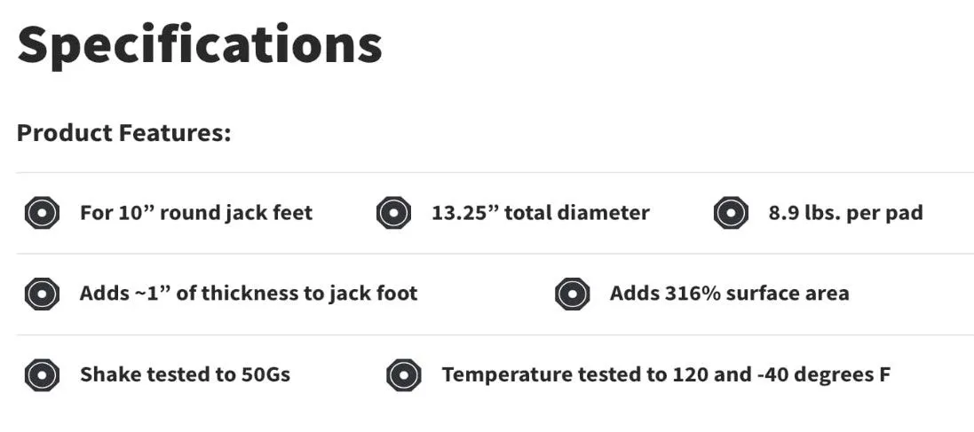Click the icon beside "For 10” round jack feet"
Viewport: 974px width, 432px height.
(x=43, y=213)
